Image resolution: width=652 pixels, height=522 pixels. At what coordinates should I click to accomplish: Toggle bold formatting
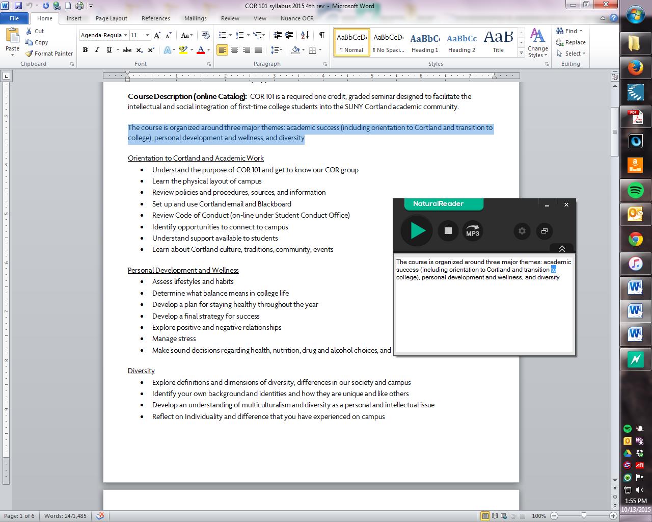tap(85, 50)
